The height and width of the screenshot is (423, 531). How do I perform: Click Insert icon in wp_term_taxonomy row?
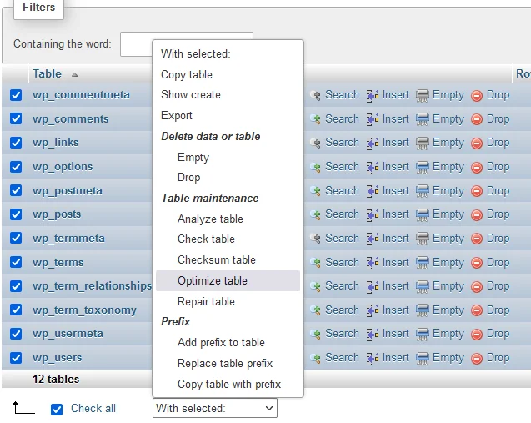click(x=373, y=310)
